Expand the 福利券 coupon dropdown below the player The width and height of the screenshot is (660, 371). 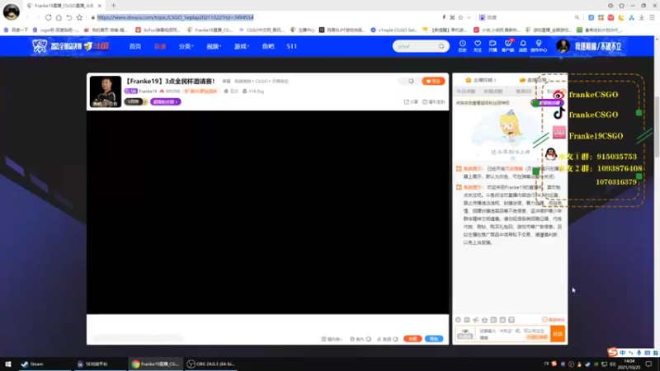pyautogui.click(x=332, y=339)
